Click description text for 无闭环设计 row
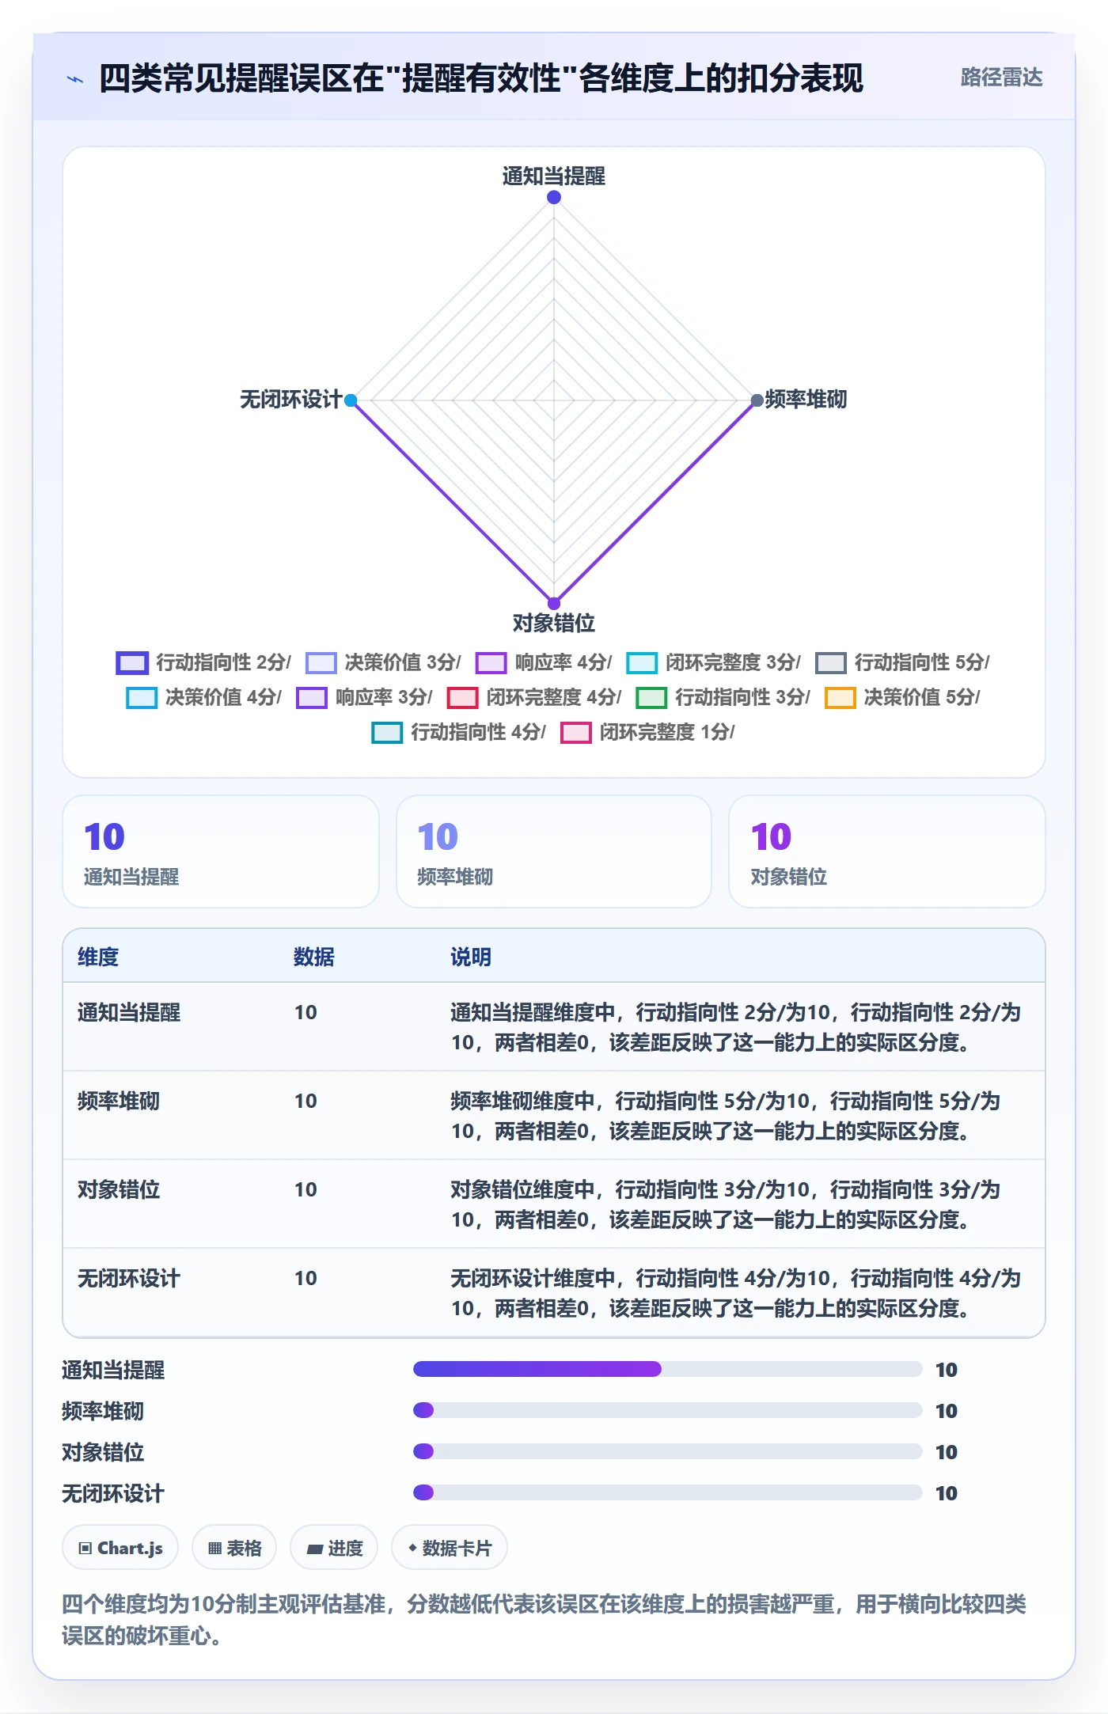 pyautogui.click(x=736, y=1293)
